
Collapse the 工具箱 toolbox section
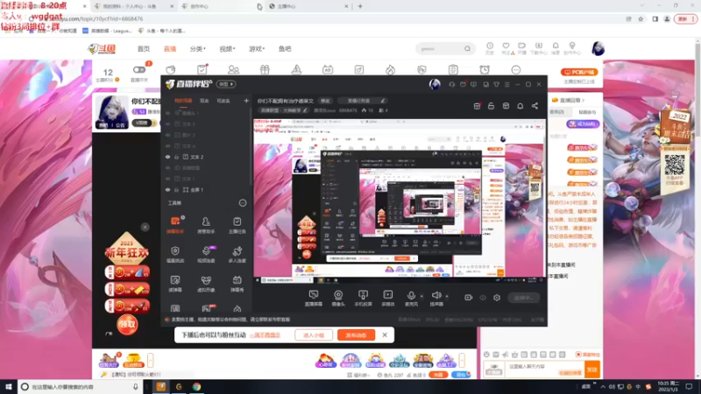pyautogui.click(x=243, y=203)
